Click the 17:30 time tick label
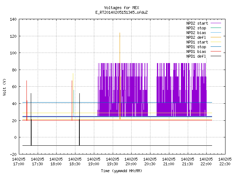 (x=37, y=164)
